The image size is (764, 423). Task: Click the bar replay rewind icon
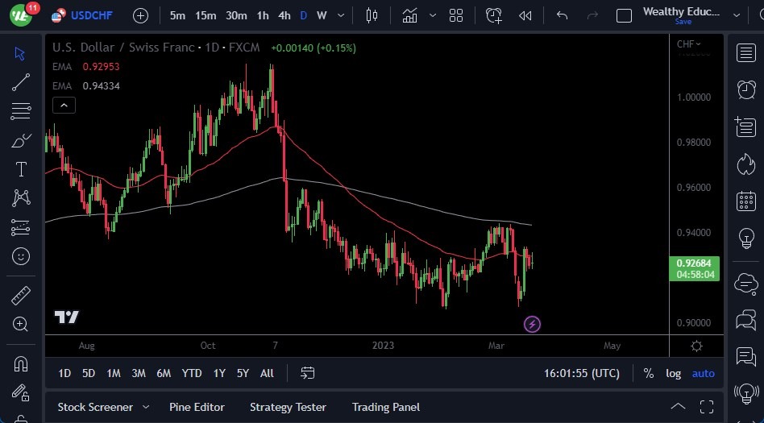(x=525, y=15)
